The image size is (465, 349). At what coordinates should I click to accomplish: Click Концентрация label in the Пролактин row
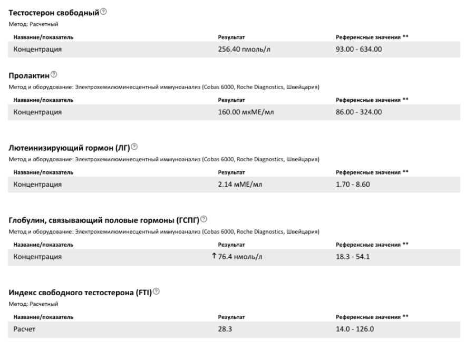point(37,112)
